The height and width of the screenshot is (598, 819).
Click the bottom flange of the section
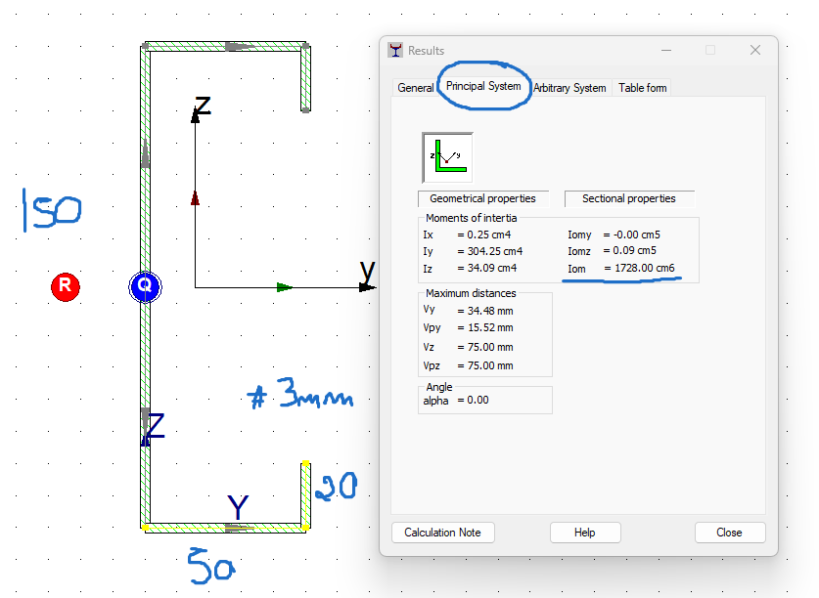tap(225, 528)
